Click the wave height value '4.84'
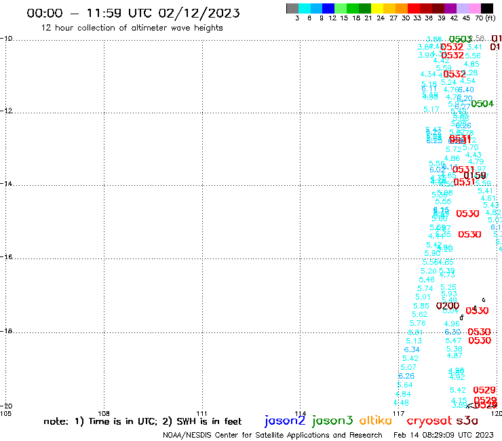The width and height of the screenshot is (502, 441). [403, 394]
